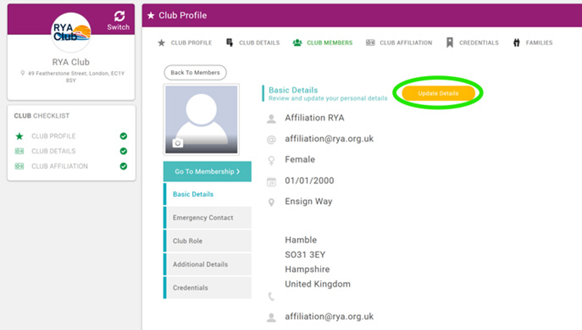Click Back To Members button

tap(195, 73)
